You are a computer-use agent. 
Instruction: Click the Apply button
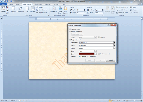(90, 60)
